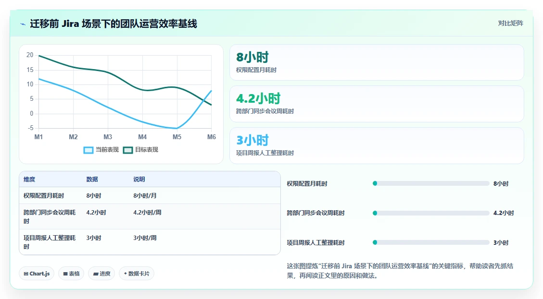
Task: Click the 进度 chip icon
Action: click(x=95, y=274)
